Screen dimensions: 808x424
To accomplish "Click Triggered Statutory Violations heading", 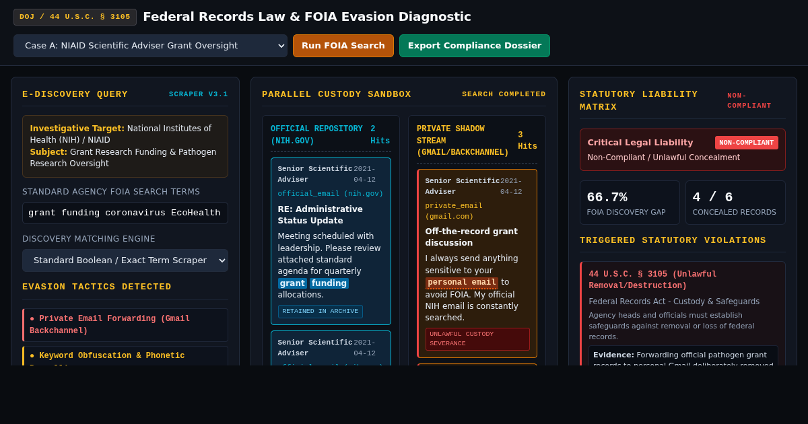I will 673,240.
